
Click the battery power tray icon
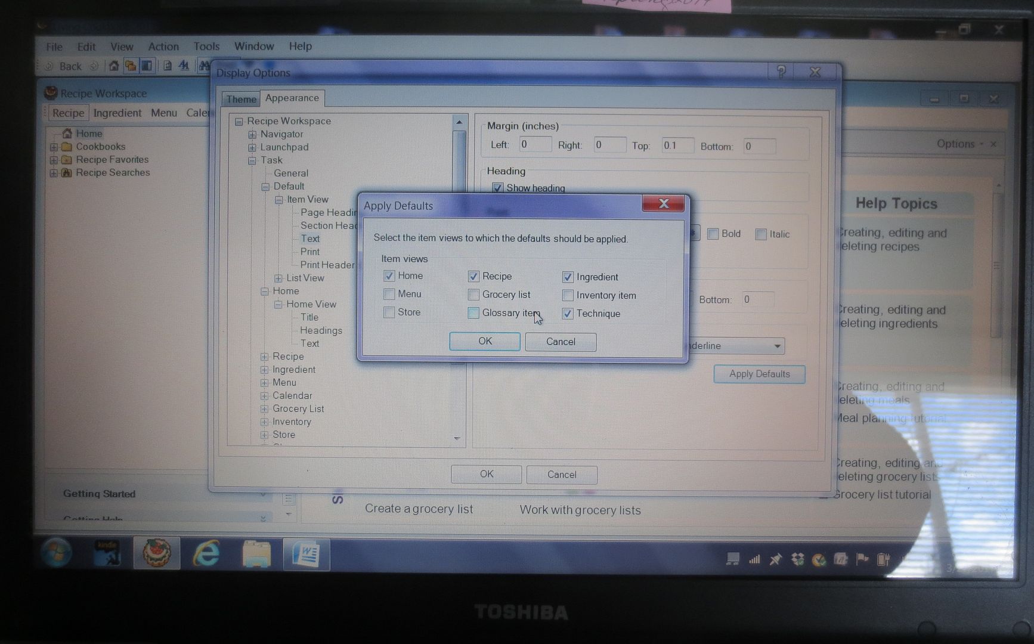point(883,559)
